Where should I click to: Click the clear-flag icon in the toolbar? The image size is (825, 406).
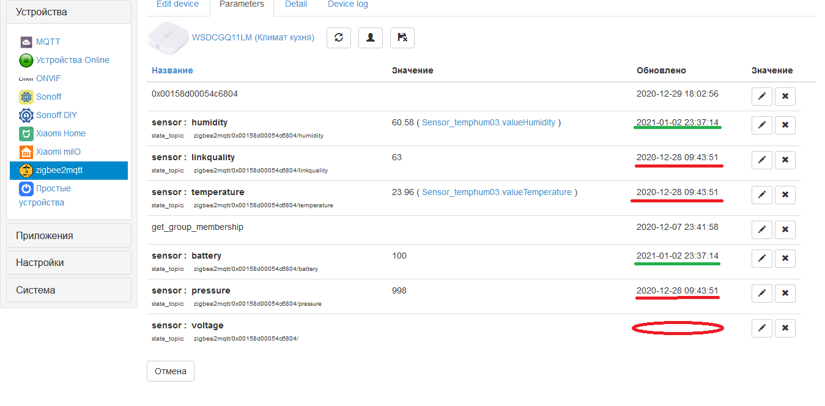402,37
